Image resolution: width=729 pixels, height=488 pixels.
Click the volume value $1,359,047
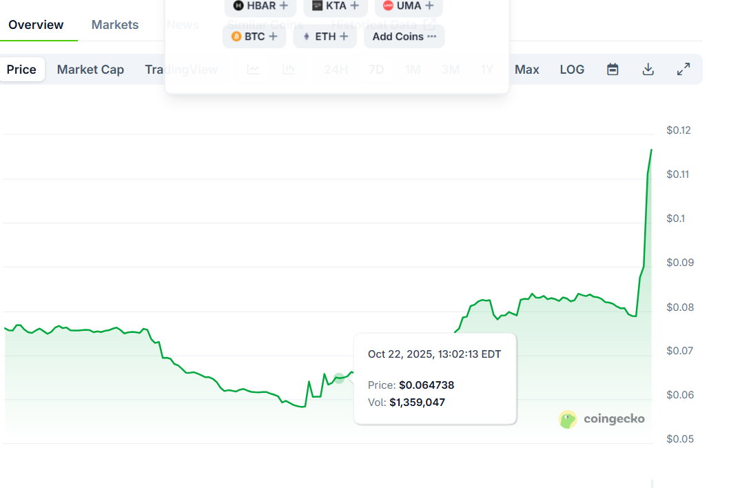pos(417,403)
